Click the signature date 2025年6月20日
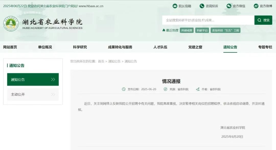Screen dimensions: 276x150 [x=232, y=137]
